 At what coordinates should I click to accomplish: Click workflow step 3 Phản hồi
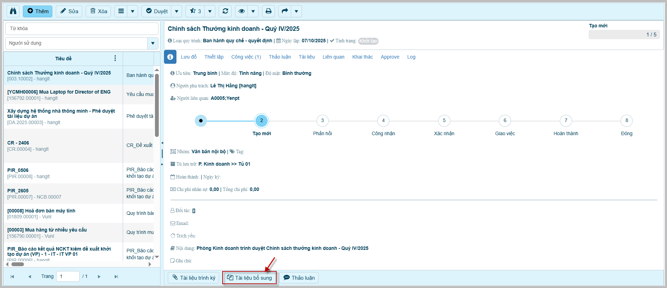click(322, 121)
